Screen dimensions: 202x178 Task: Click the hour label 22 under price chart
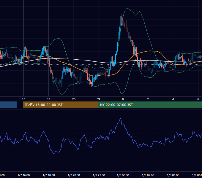coord(99,99)
